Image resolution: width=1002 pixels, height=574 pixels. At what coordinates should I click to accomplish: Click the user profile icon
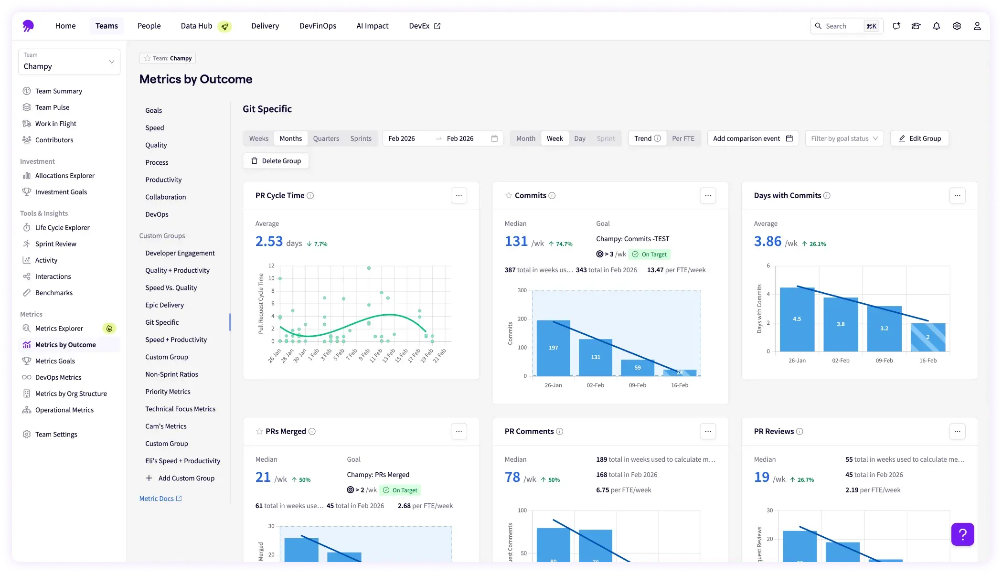[977, 26]
